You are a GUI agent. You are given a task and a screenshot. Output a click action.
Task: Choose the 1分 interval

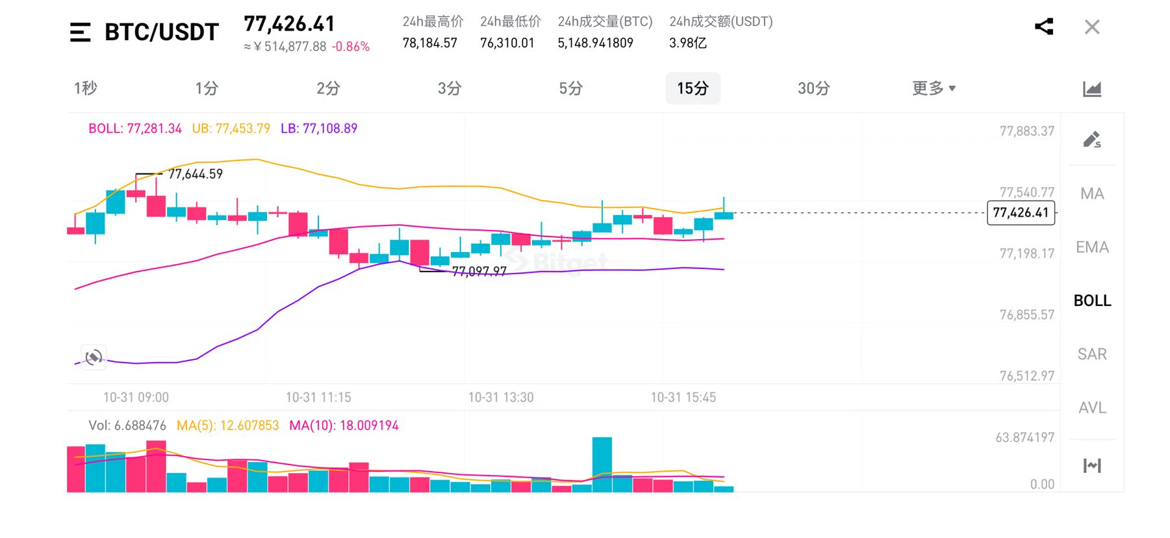pos(207,88)
